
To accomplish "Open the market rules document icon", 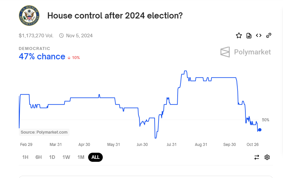I will [x=249, y=36].
